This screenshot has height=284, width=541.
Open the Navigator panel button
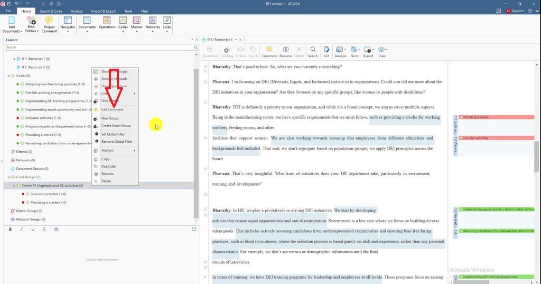(x=68, y=24)
